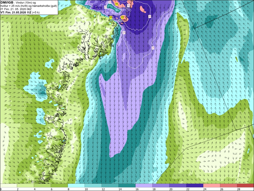Viewport: 254px width, 191px height.
Task: Click the 16–18 m/s lavender legend swatch
Action: coord(144,185)
